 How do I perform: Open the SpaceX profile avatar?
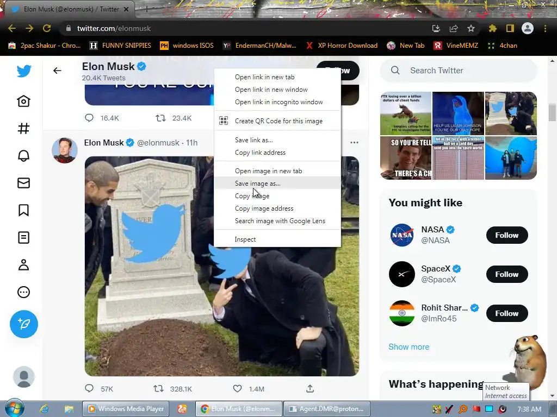click(402, 274)
